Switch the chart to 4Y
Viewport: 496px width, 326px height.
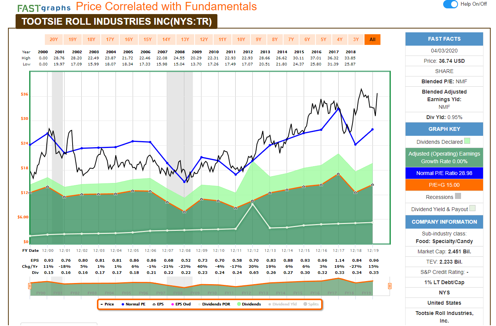click(340, 40)
